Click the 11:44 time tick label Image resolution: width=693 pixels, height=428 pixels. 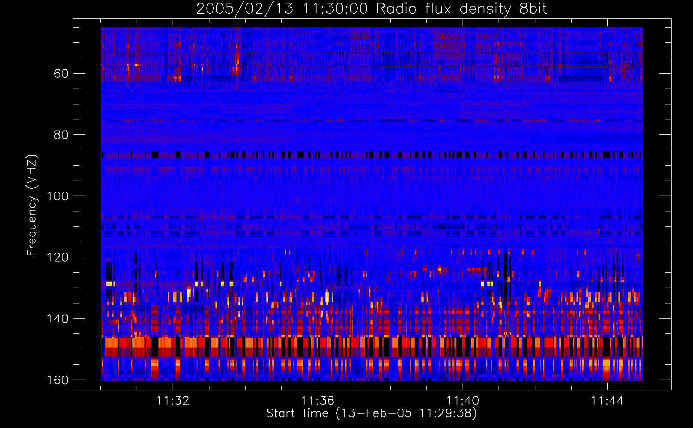pos(607,401)
